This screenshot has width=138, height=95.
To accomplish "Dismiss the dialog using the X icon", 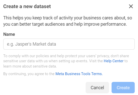I will (x=131, y=6).
